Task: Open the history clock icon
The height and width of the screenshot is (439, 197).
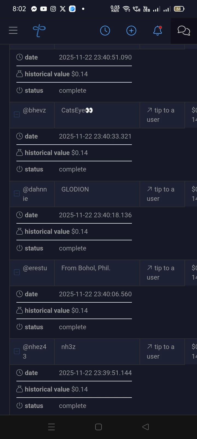Action: [x=105, y=30]
